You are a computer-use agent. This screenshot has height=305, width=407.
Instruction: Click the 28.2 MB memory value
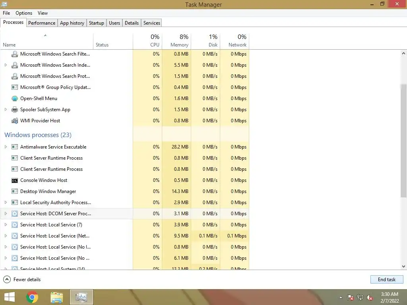(180, 147)
